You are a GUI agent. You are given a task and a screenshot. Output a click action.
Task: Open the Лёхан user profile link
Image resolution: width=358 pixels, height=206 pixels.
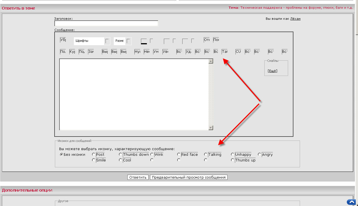(x=295, y=19)
